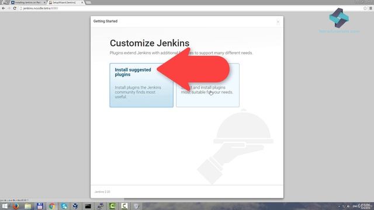Close the Installing Jenkins tab
The image size is (374, 210).
pos(44,2)
